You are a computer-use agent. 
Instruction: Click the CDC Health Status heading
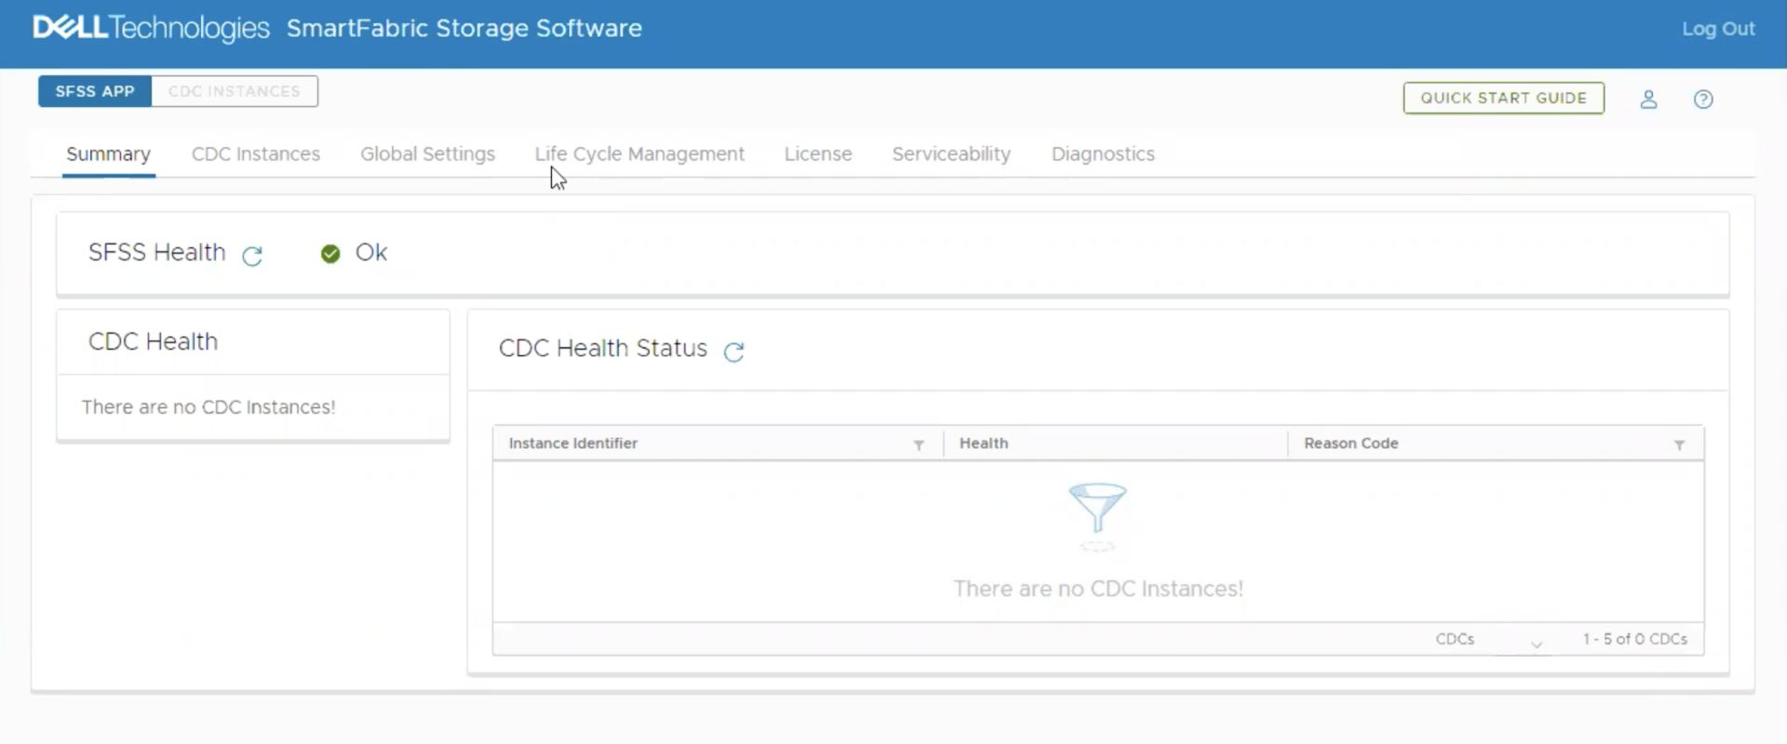(x=603, y=348)
